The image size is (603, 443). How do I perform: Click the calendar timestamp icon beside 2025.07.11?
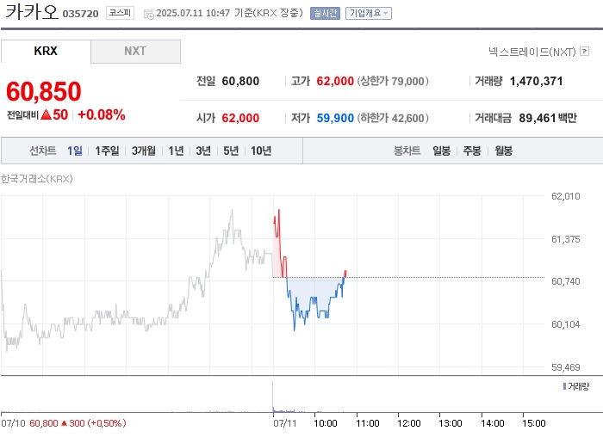click(148, 15)
